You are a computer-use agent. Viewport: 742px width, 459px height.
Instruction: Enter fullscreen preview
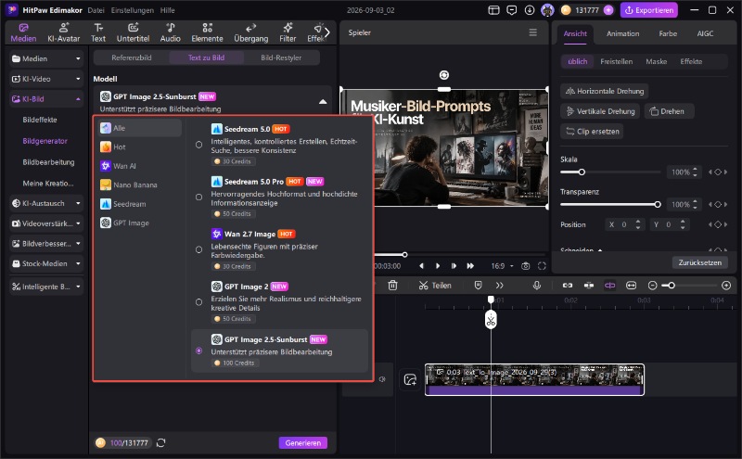[542, 266]
